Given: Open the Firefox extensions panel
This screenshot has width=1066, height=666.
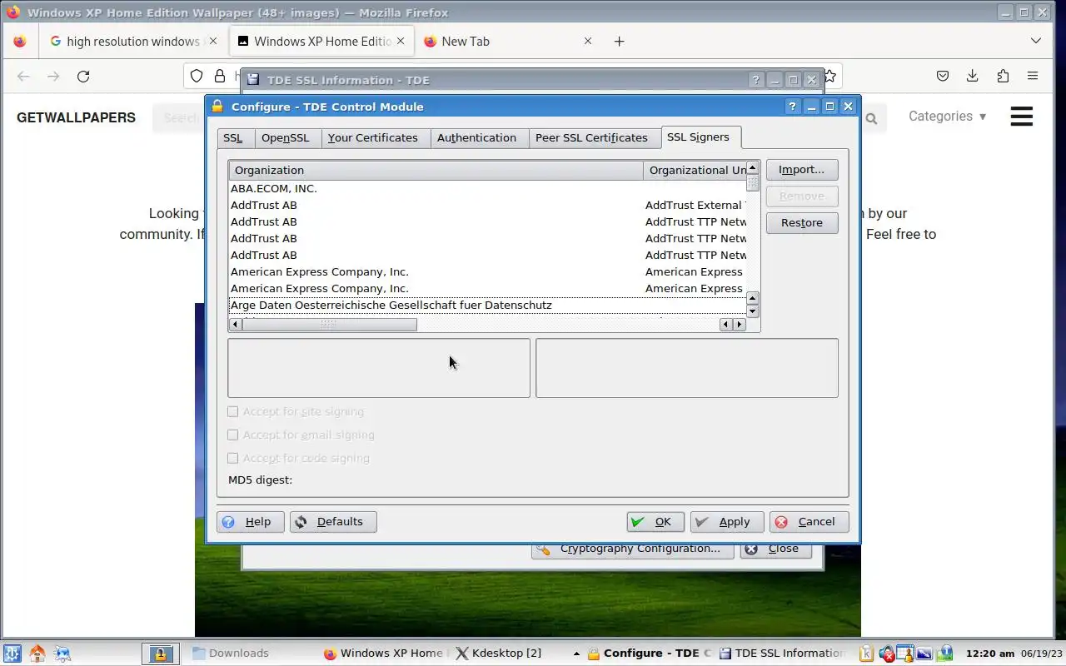Looking at the screenshot, I should pos(1003,76).
